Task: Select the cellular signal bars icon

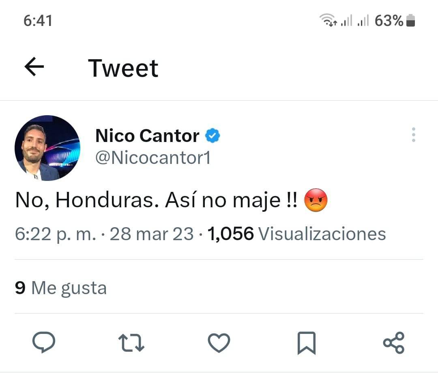Action: coord(347,20)
